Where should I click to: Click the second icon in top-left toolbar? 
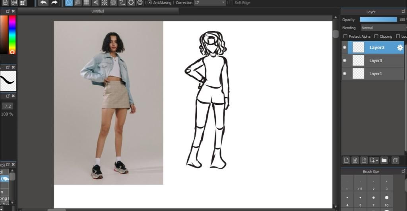click(14, 3)
